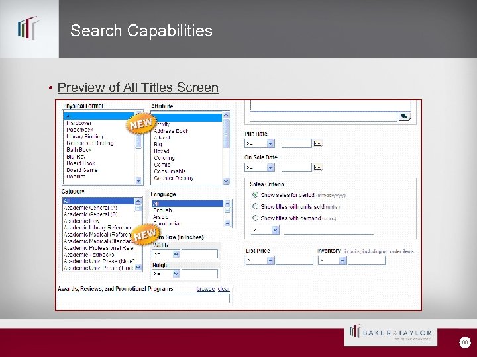477x357 pixels.
Task: Click the book logo in slide header
Action: click(28, 28)
